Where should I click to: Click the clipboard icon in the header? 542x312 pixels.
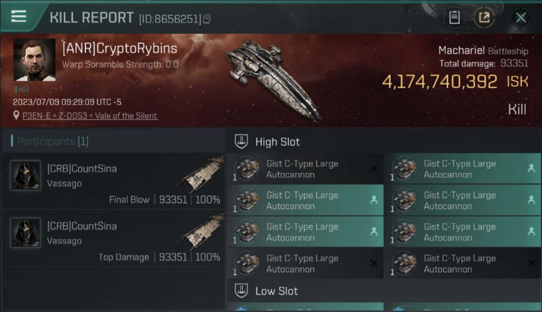tap(454, 17)
